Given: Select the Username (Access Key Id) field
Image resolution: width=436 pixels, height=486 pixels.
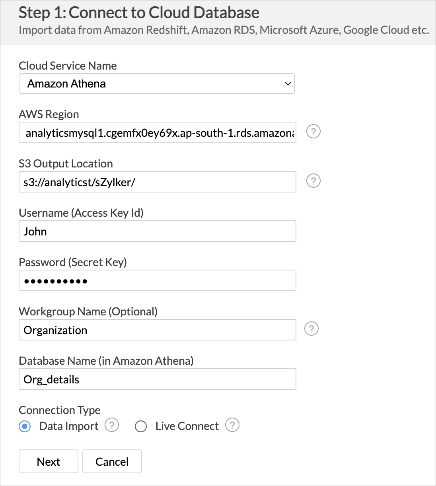Looking at the screenshot, I should (157, 231).
